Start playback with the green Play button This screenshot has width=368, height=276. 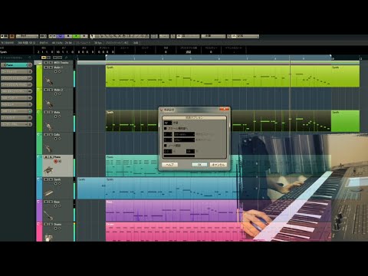point(76,37)
